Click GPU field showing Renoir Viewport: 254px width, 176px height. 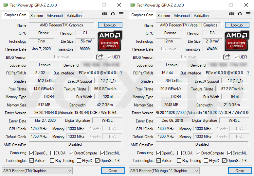[43, 33]
